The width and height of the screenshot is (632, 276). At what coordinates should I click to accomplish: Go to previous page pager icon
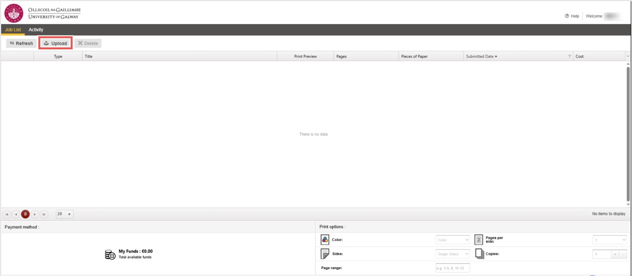tap(16, 214)
